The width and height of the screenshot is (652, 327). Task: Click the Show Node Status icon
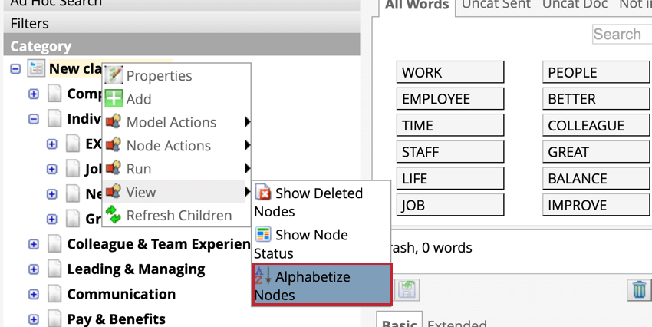[x=263, y=234]
